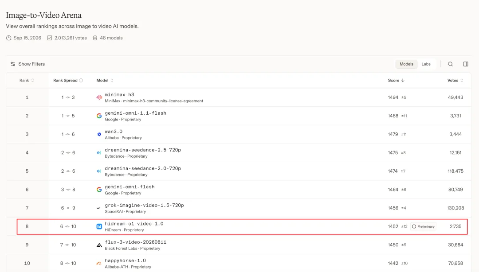The image size is (479, 272).
Task: Click the minimax-h3 logo icon
Action: click(x=99, y=97)
